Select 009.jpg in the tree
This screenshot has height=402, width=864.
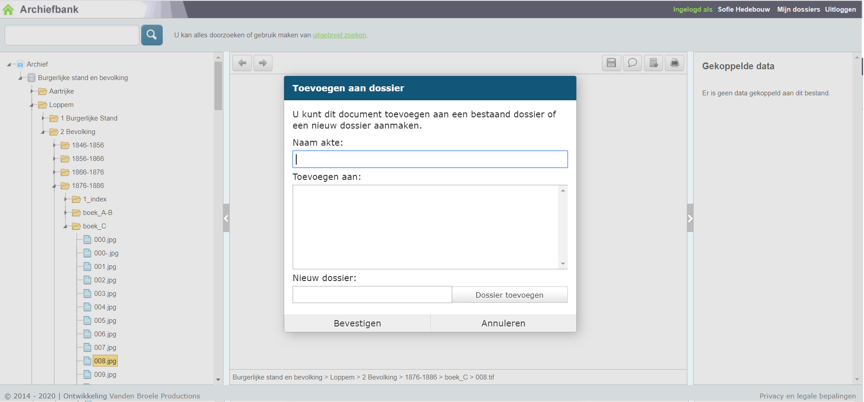coord(105,375)
